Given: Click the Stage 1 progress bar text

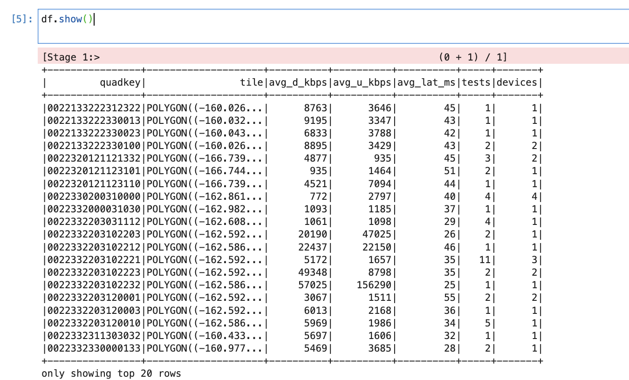Looking at the screenshot, I should coord(71,57).
